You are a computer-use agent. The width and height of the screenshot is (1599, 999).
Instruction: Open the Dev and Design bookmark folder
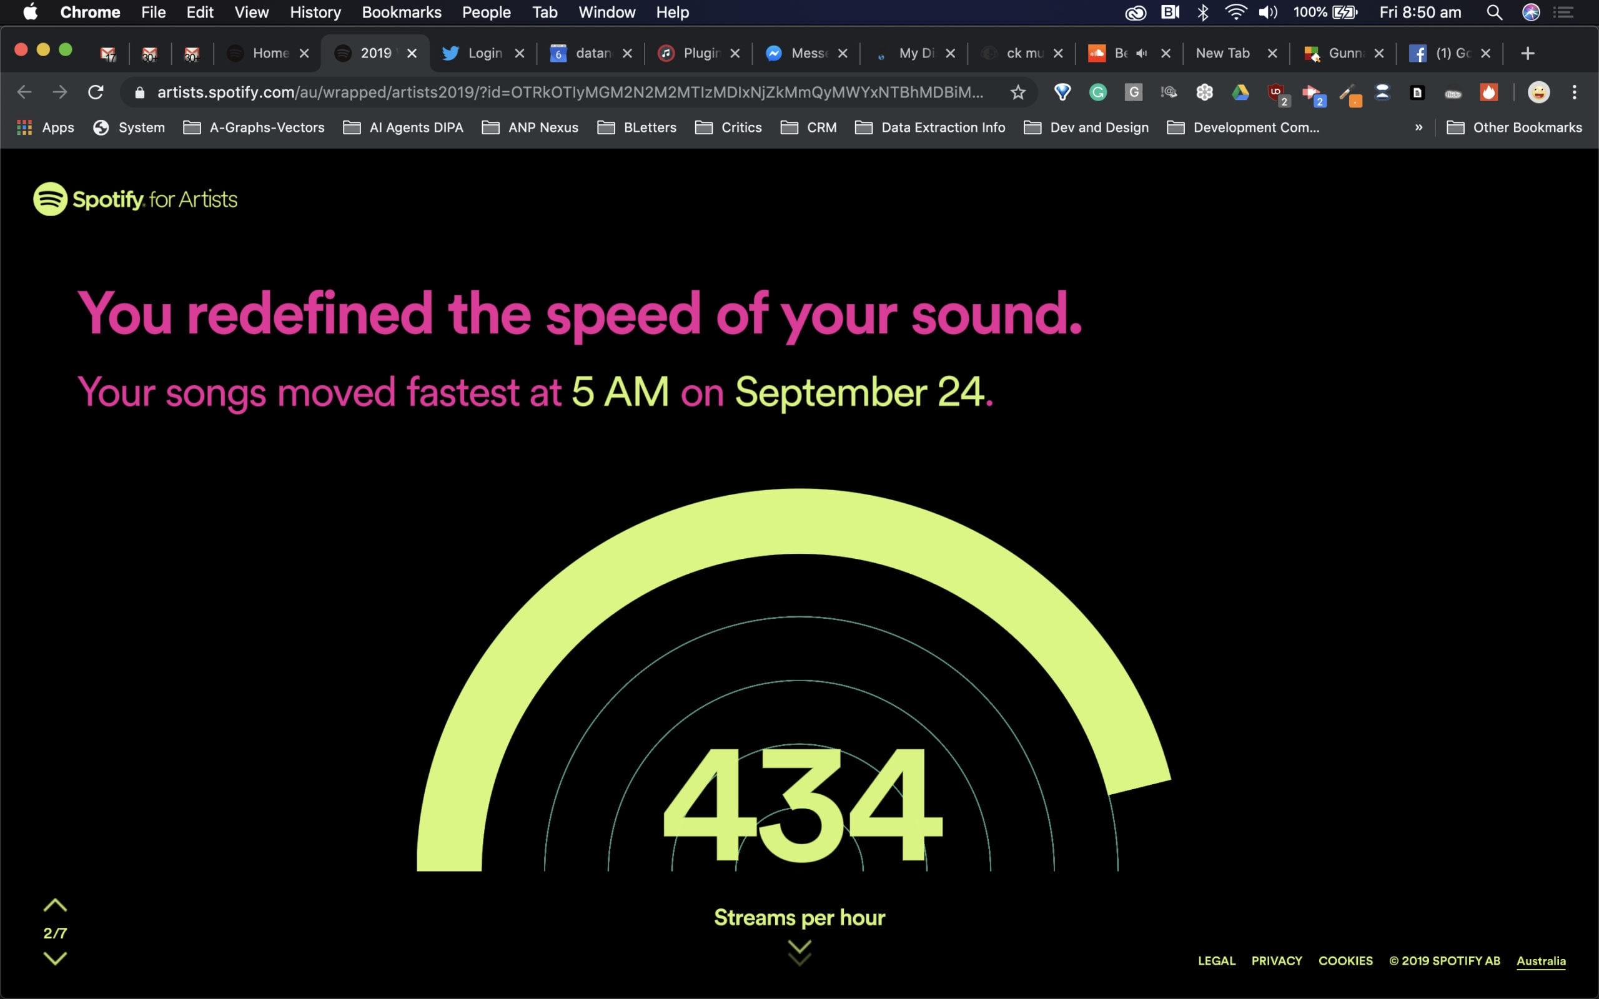tap(1086, 127)
